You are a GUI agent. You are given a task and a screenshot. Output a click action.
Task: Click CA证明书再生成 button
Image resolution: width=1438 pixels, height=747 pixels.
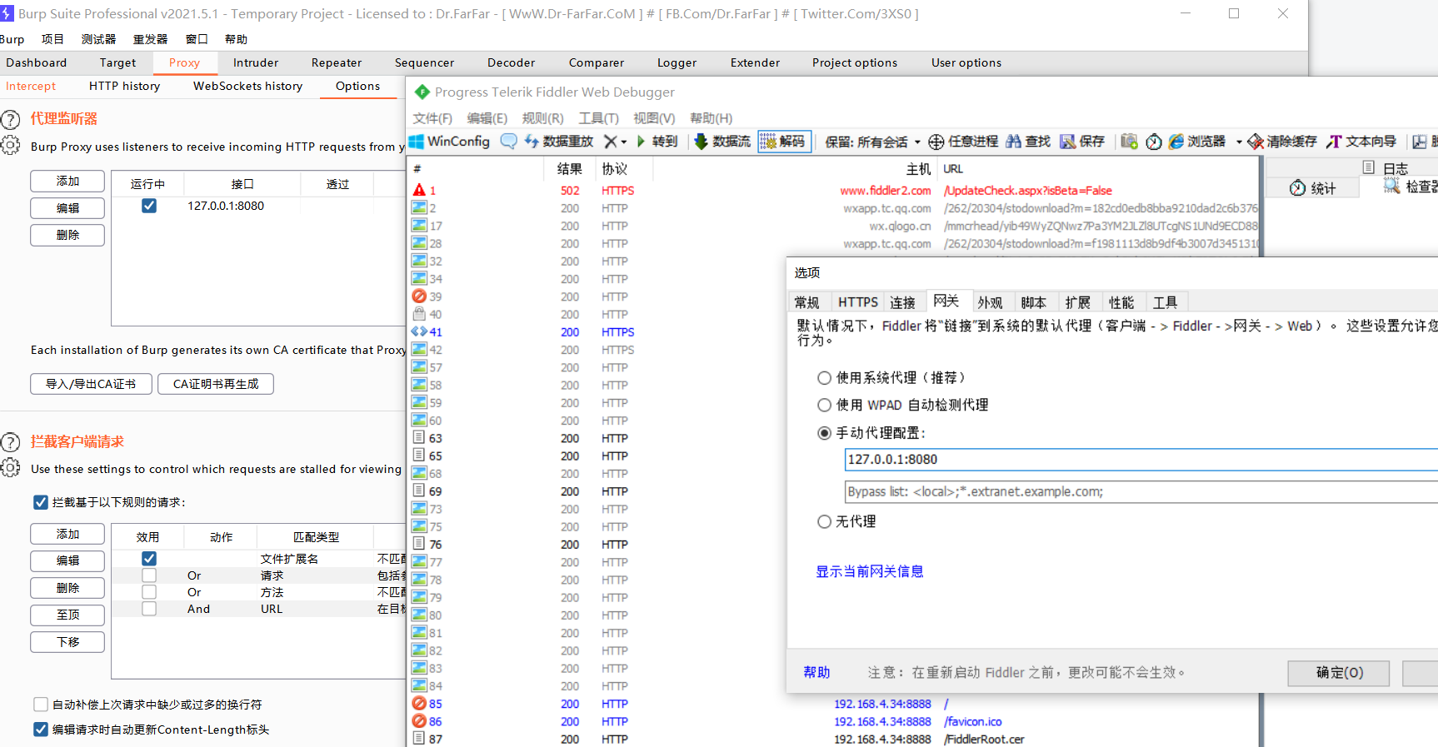[x=216, y=384]
